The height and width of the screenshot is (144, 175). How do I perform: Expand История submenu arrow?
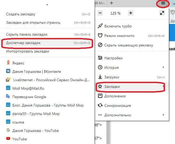(x=163, y=67)
